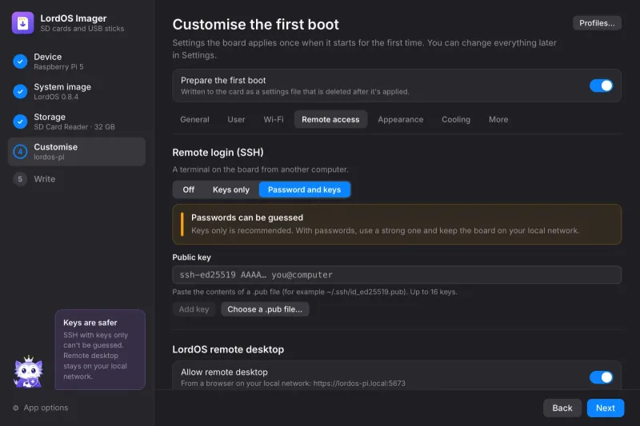Click the LordOS Imager app logo icon
Viewport: 640px width, 426px height.
coord(23,23)
